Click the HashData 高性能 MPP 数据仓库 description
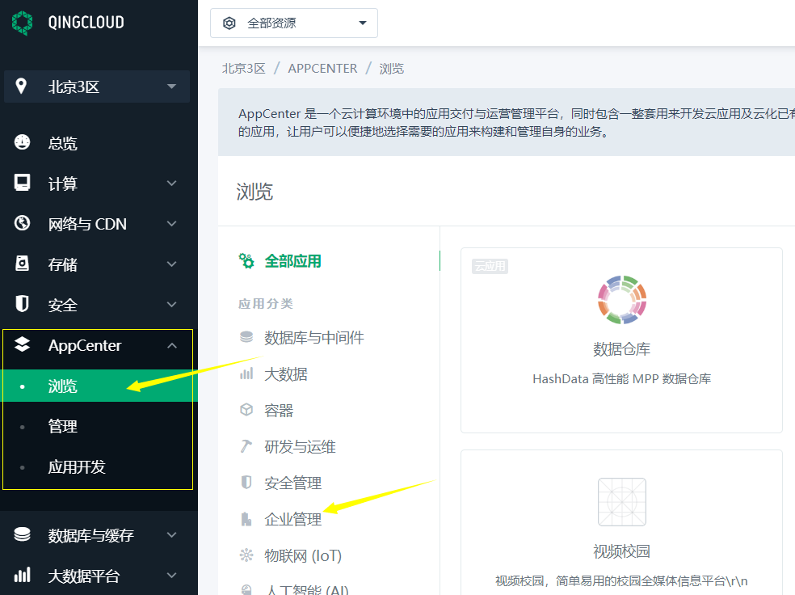Viewport: 795px width, 595px height. coord(621,379)
